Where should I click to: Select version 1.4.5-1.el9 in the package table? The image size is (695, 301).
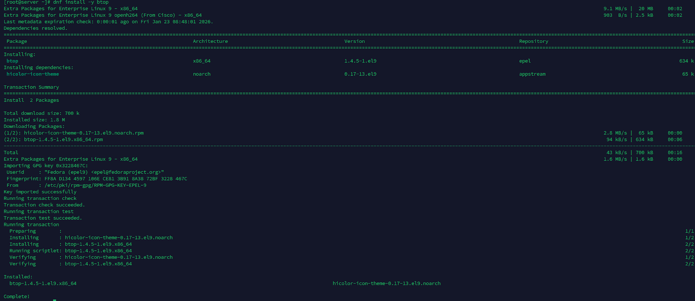pyautogui.click(x=360, y=61)
